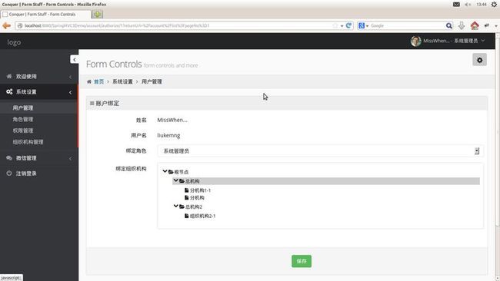This screenshot has height=281, width=500.
Task: Select the 总机构2 tree node
Action: point(194,207)
